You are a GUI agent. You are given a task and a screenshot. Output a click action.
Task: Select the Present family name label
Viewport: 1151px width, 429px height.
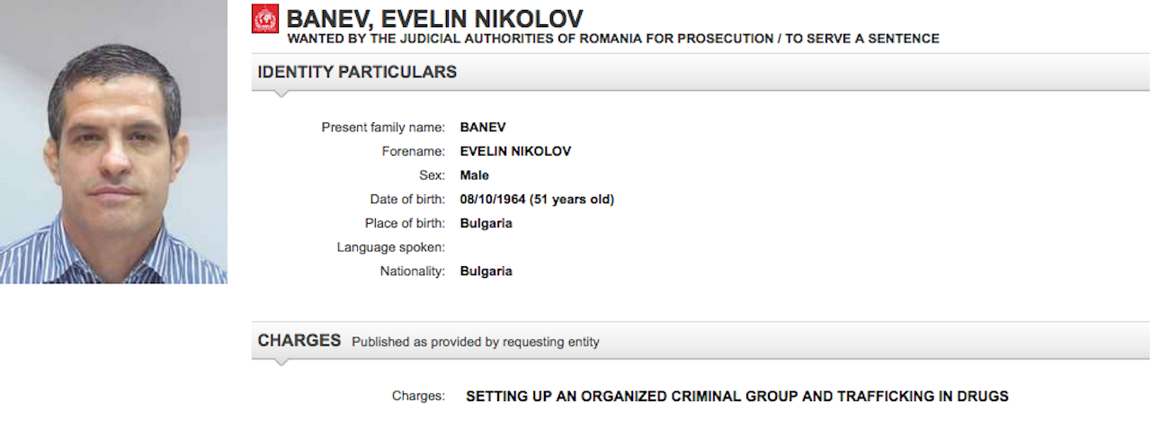(383, 128)
